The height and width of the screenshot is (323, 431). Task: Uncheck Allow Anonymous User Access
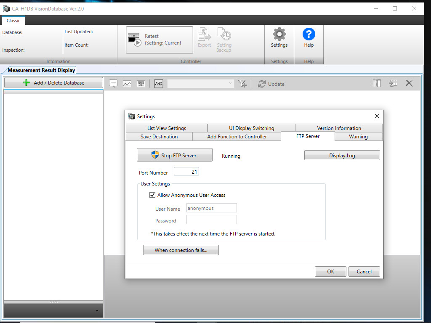152,195
